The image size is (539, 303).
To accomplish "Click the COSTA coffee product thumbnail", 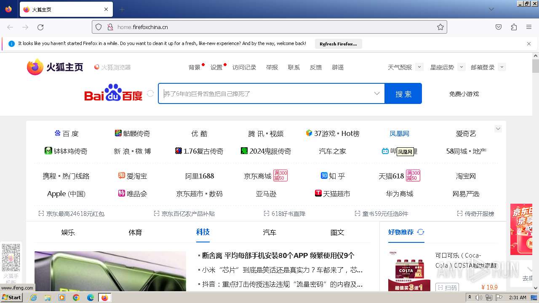I will [409, 271].
